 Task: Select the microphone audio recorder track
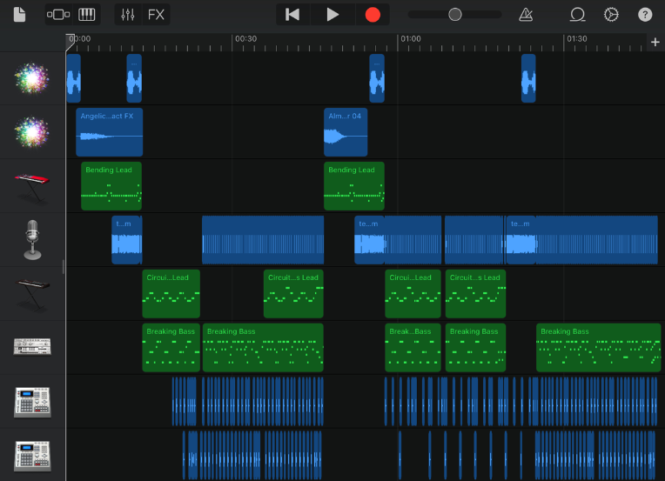(x=32, y=239)
